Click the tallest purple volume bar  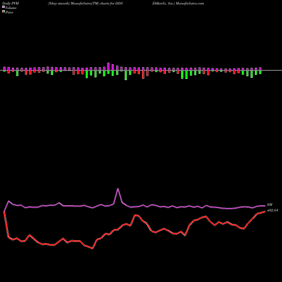coord(108,67)
